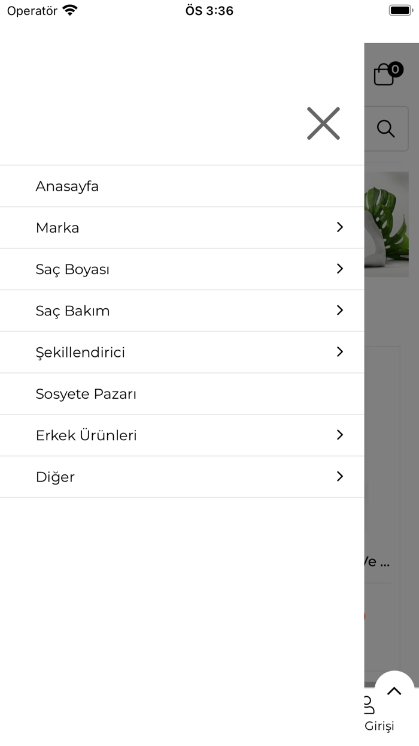Open member login via the person icon

coord(369,705)
